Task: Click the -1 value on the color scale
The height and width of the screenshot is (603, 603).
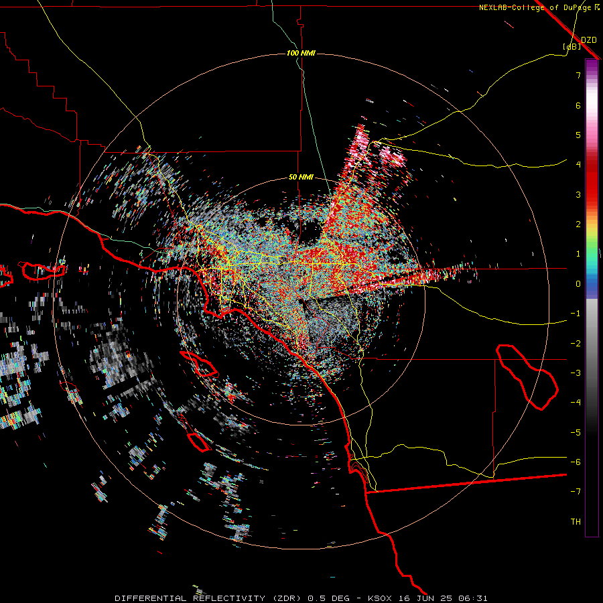Action: pos(576,314)
